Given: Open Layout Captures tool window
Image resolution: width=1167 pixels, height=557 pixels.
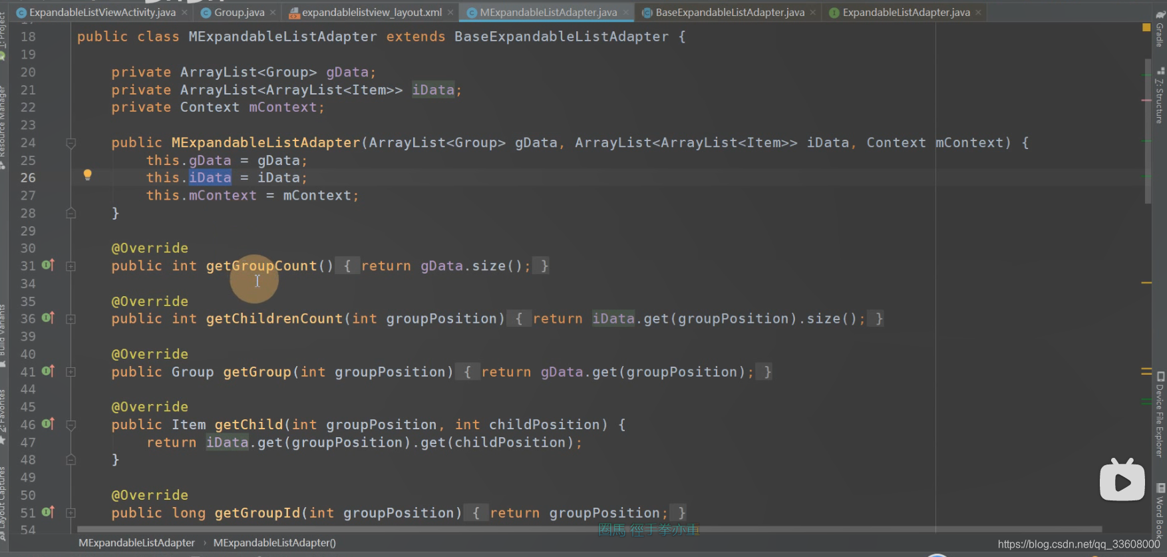Looking at the screenshot, I should 3,504.
